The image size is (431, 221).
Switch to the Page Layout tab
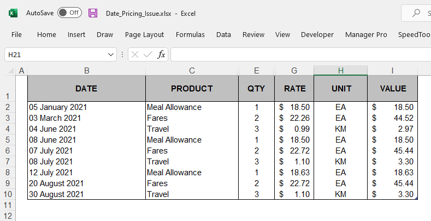(x=144, y=34)
